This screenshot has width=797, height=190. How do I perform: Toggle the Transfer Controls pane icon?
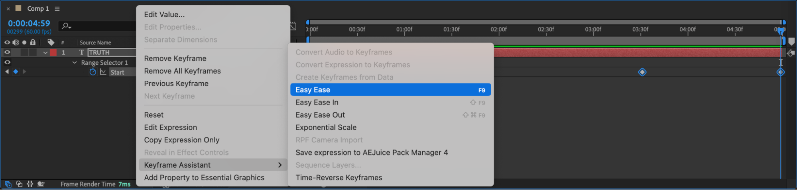(x=19, y=184)
